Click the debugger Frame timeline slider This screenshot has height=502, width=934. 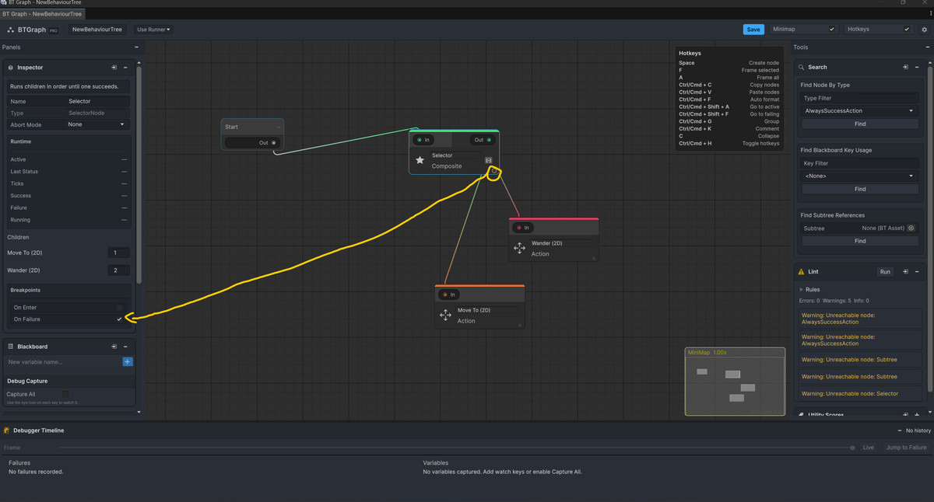457,448
